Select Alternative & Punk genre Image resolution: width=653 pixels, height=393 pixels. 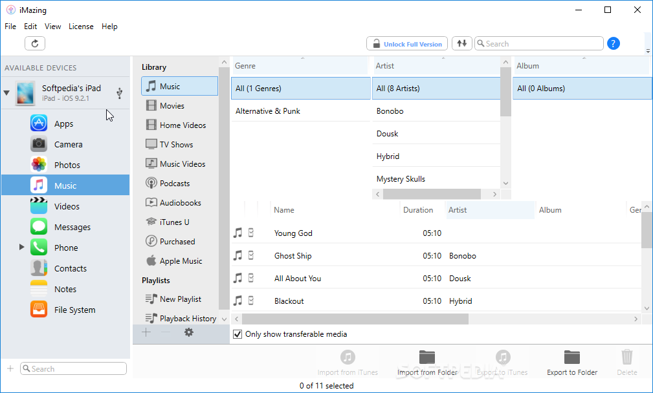click(x=301, y=111)
